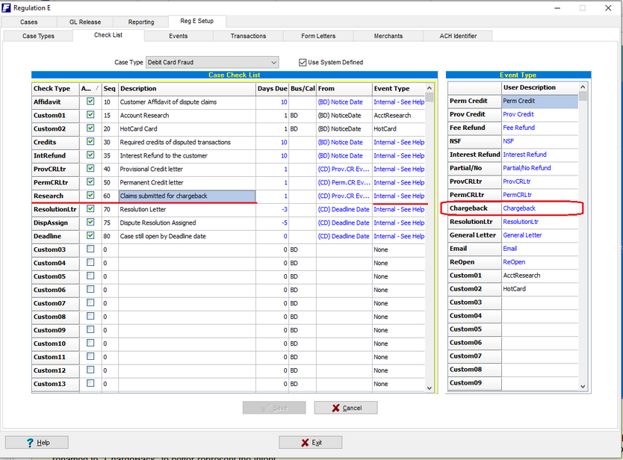Click the Help button question mark icon
The image size is (623, 460).
(x=30, y=442)
